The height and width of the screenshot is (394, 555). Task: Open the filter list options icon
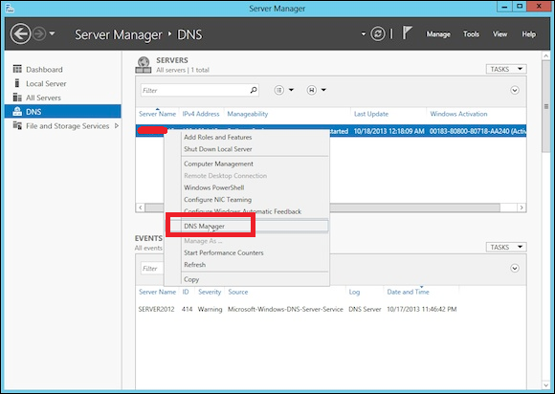coord(278,90)
